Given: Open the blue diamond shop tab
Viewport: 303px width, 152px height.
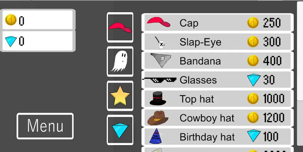Looking at the screenshot, I should (120, 130).
